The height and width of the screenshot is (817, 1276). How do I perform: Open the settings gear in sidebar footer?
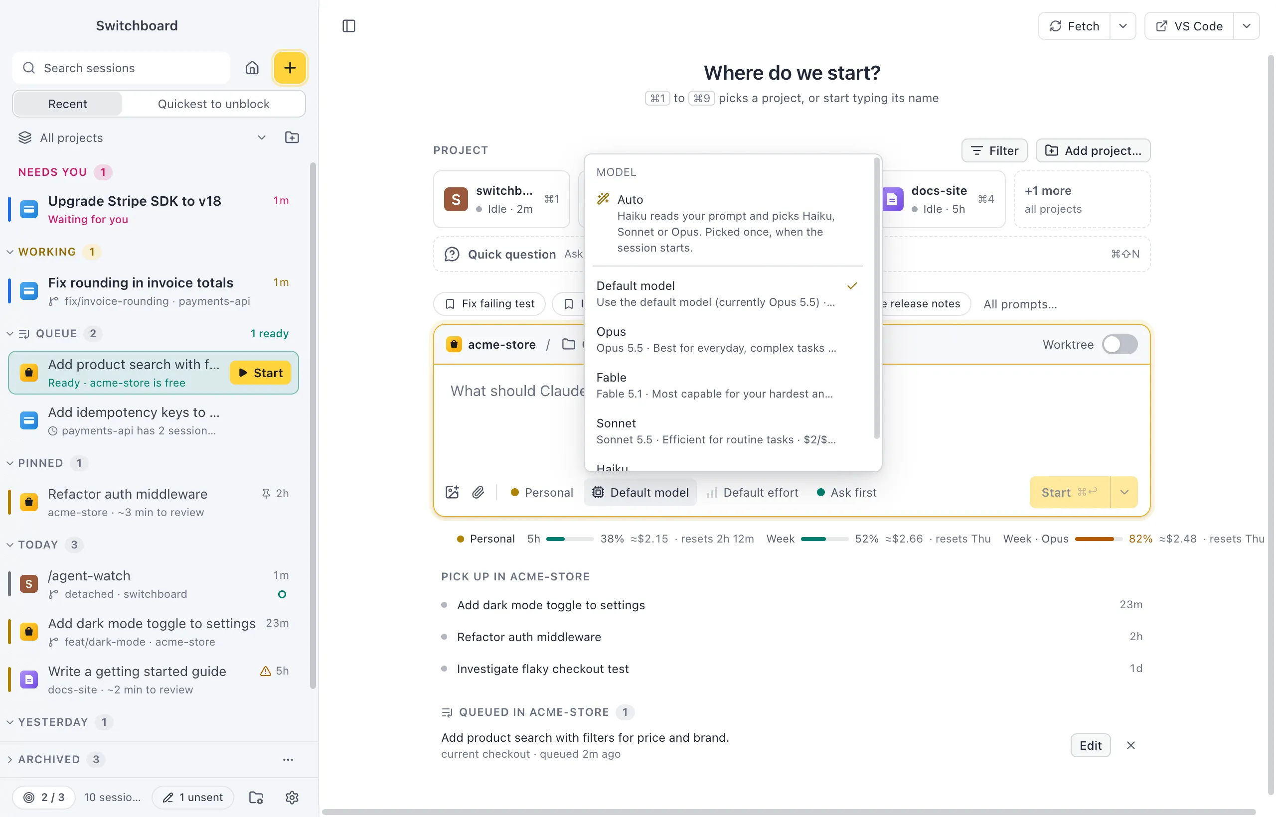[292, 797]
